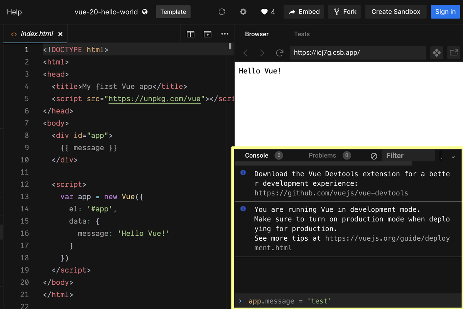Click the 'development mode' console message text

pyautogui.click(x=352, y=229)
